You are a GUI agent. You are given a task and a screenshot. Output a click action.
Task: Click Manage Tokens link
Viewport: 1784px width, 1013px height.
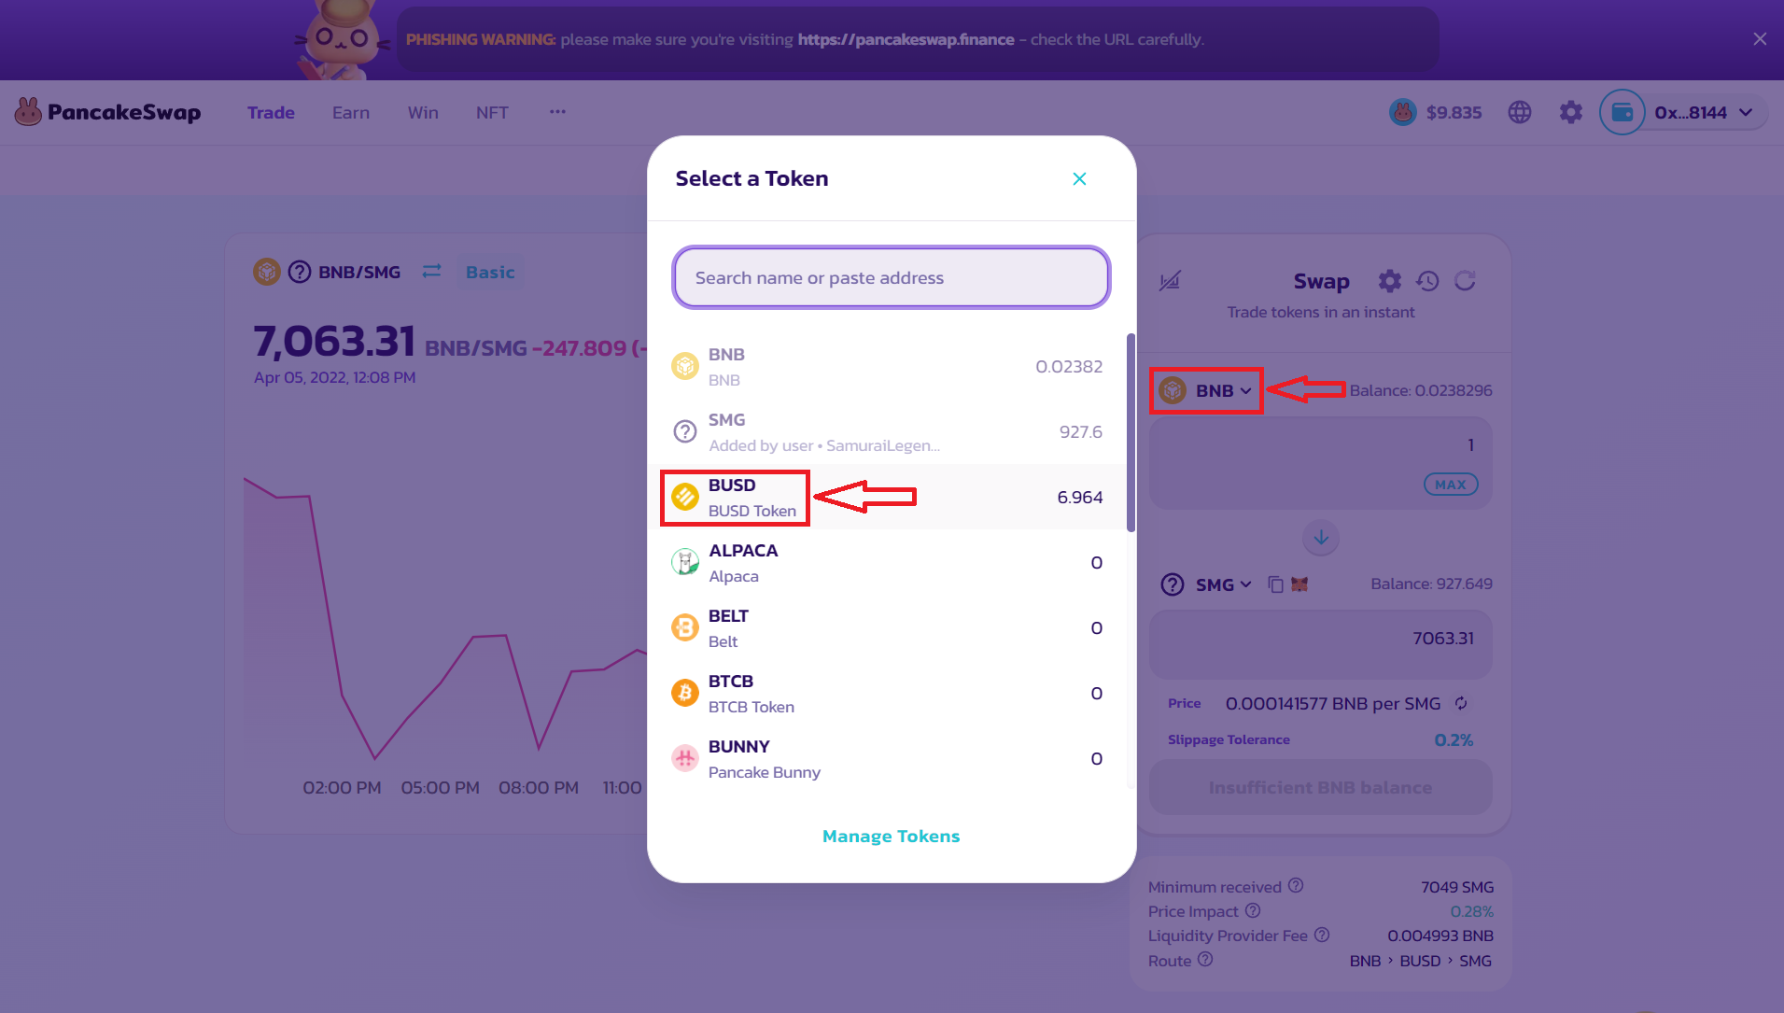891,837
